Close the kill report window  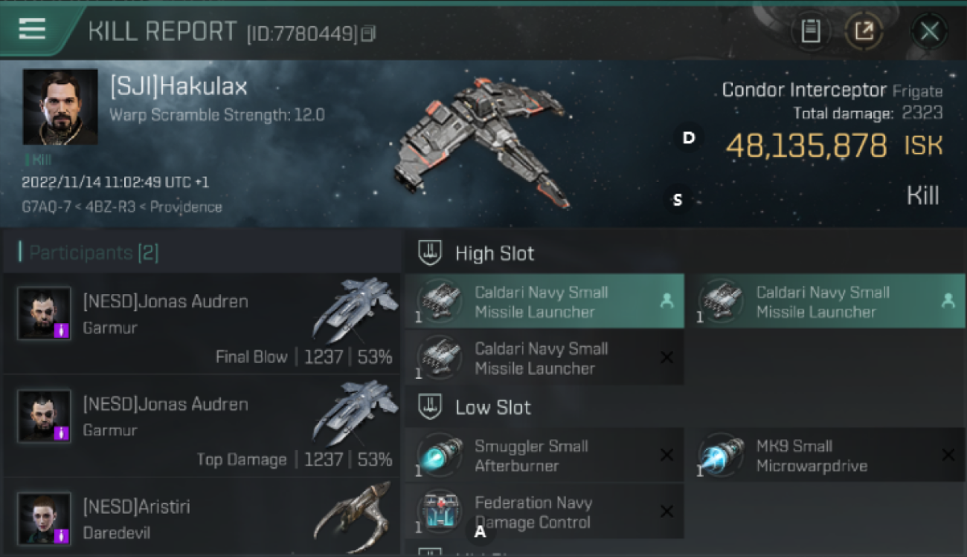click(929, 31)
